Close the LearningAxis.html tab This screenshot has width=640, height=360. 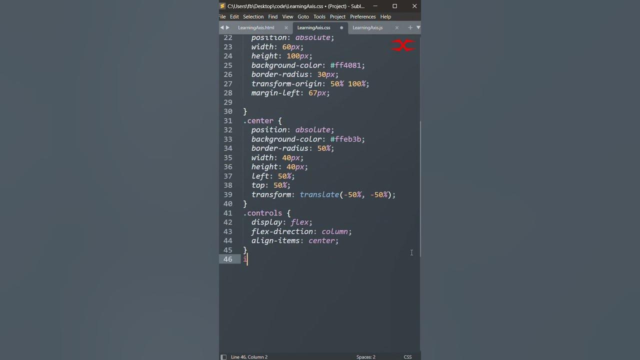pyautogui.click(x=286, y=28)
